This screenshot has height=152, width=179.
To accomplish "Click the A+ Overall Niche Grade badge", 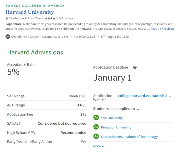I will (x=8, y=37).
